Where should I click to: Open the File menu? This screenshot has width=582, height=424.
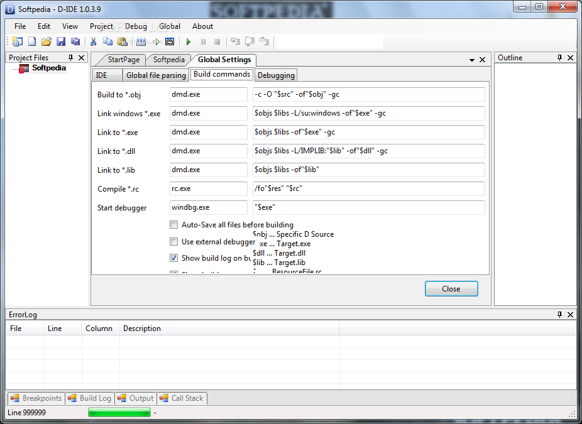point(20,26)
